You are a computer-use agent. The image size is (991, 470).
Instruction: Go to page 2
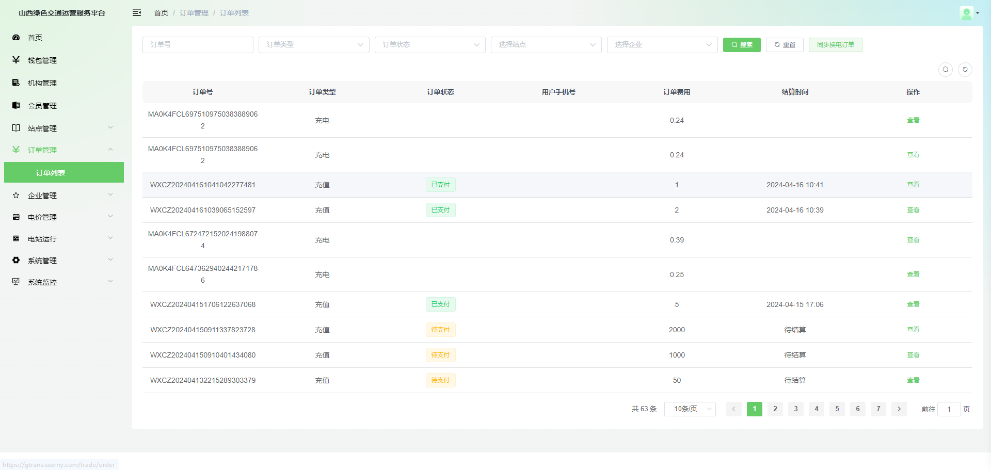point(775,409)
